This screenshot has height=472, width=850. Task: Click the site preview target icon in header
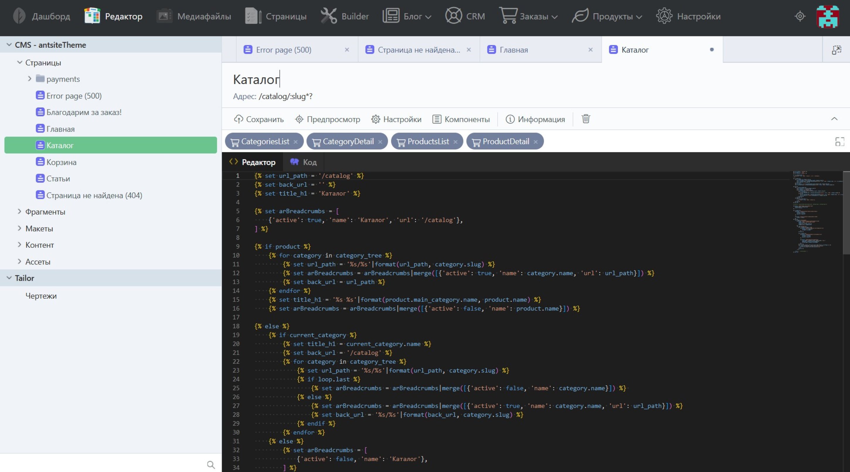[x=800, y=16]
